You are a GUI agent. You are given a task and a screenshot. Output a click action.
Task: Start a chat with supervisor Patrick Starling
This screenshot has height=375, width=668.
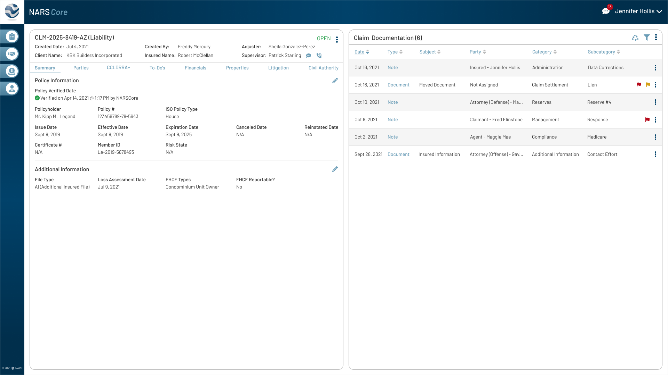coord(309,56)
